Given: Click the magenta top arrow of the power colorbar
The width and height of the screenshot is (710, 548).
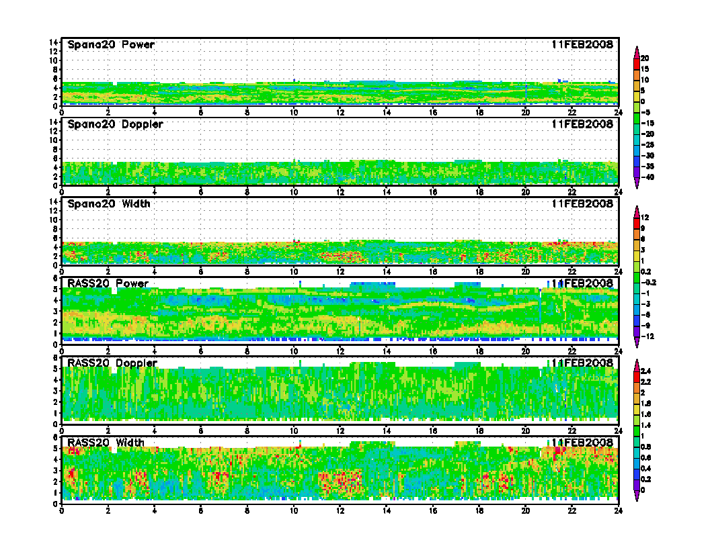Looking at the screenshot, I should [x=637, y=52].
